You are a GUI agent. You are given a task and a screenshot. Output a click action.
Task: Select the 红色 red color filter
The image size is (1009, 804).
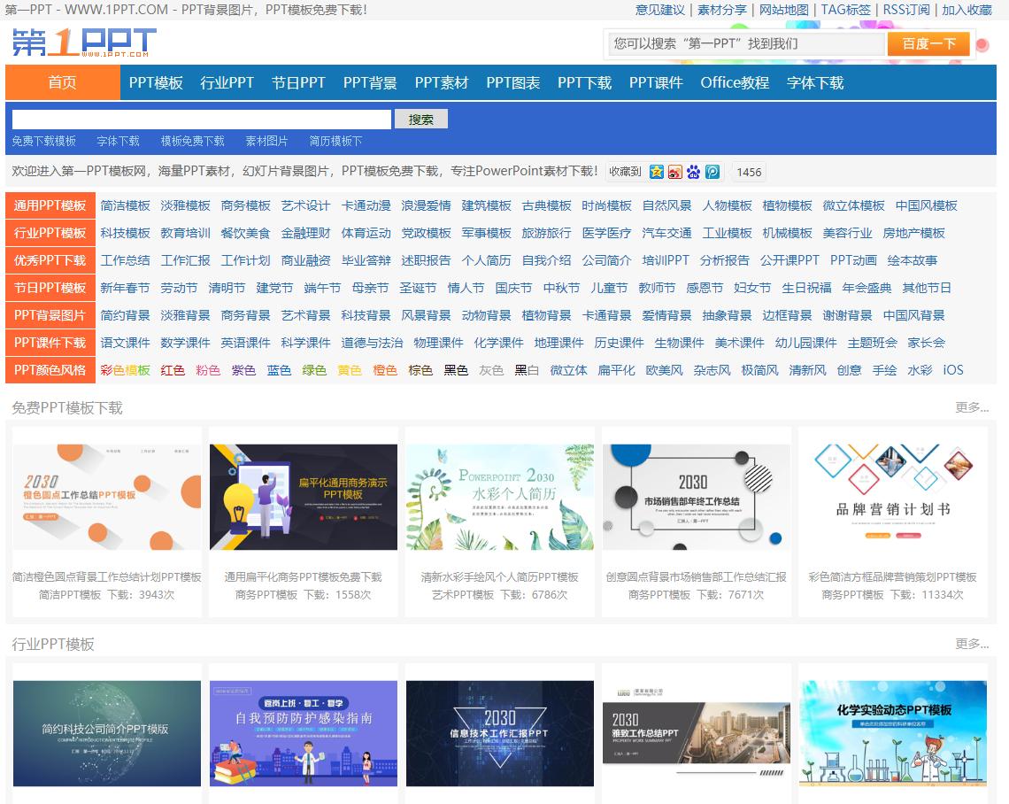[173, 370]
